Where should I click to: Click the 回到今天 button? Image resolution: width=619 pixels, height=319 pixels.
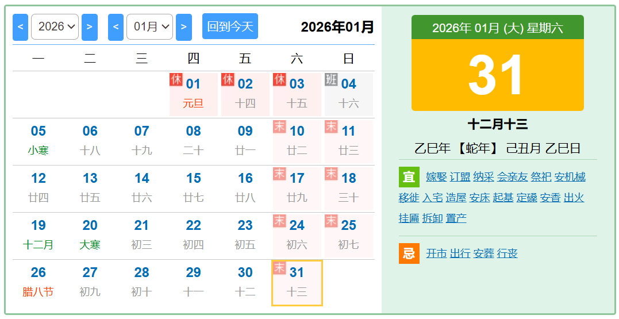[x=230, y=26]
